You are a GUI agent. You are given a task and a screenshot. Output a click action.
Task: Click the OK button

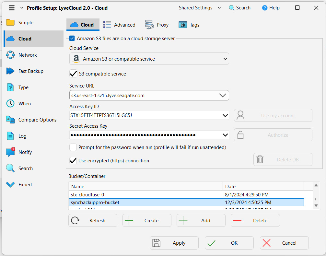pos(229,243)
